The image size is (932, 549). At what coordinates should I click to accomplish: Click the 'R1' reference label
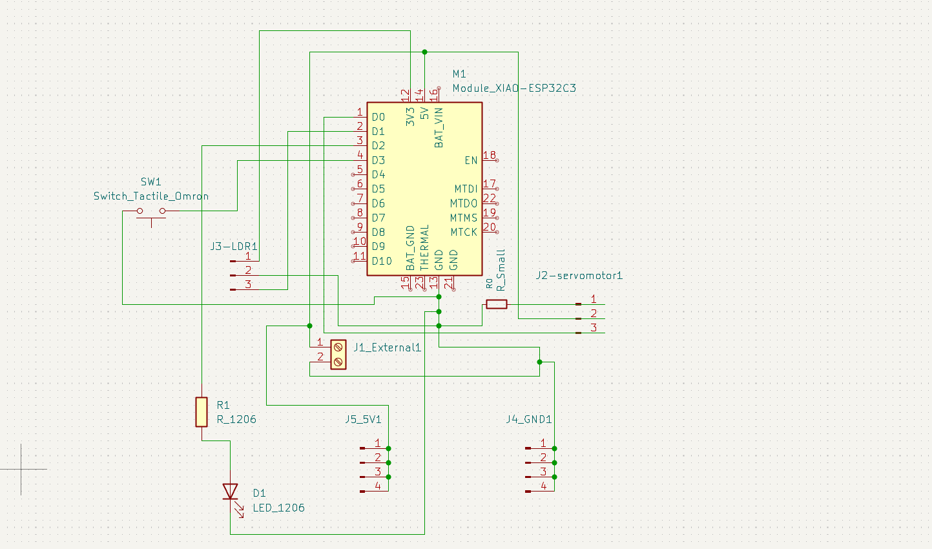223,405
